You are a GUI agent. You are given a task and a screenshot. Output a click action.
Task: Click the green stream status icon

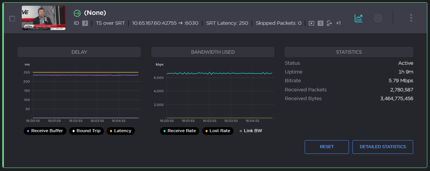click(77, 13)
